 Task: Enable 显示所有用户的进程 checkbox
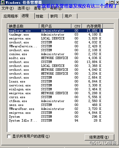click(x=9, y=136)
